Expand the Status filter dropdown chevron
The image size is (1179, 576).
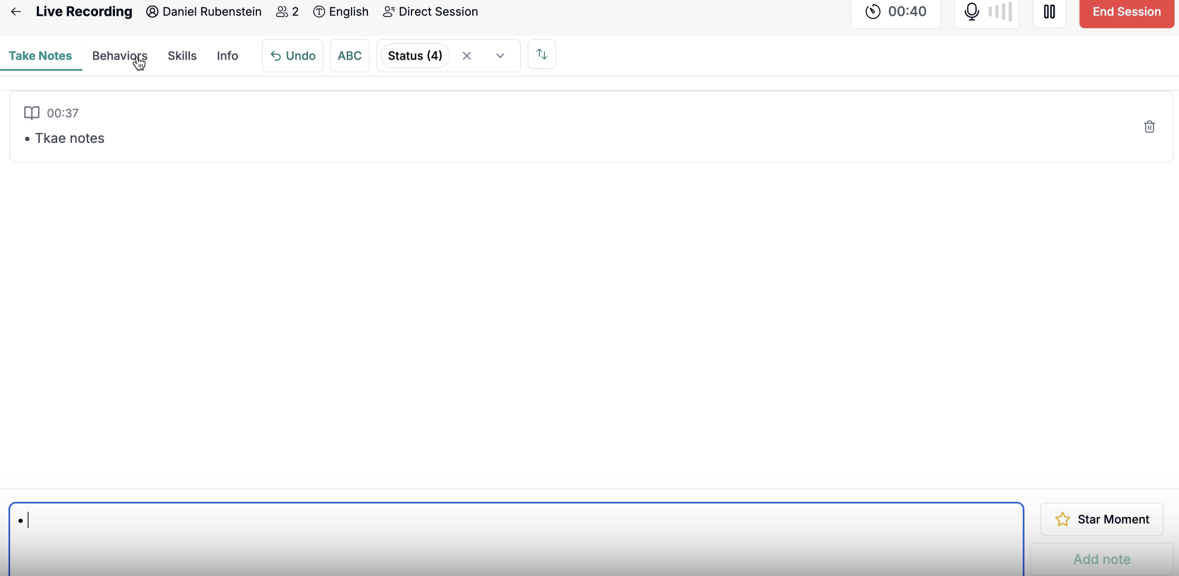tap(500, 56)
